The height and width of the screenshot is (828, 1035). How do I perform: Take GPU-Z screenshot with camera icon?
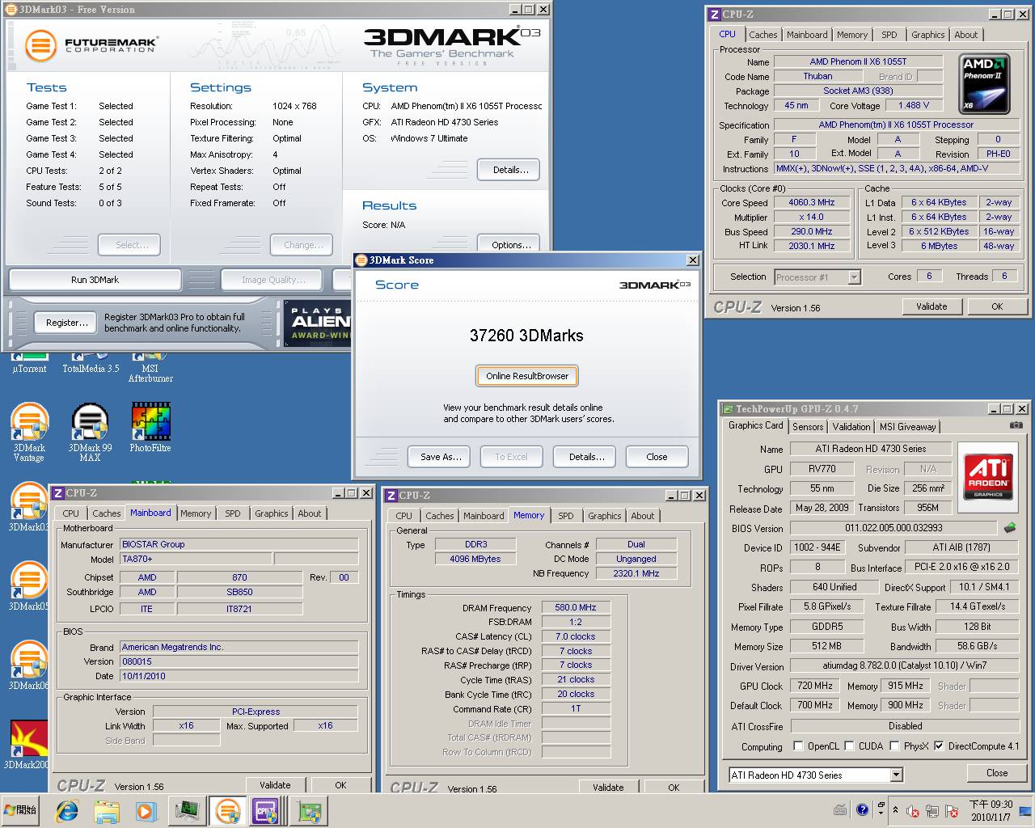(x=1016, y=425)
